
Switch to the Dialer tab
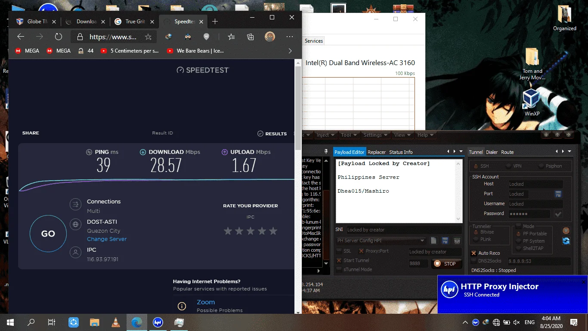(492, 152)
